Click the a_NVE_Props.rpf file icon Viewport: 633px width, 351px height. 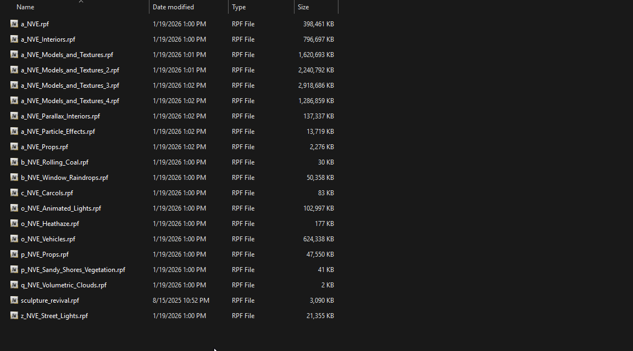[x=14, y=147]
